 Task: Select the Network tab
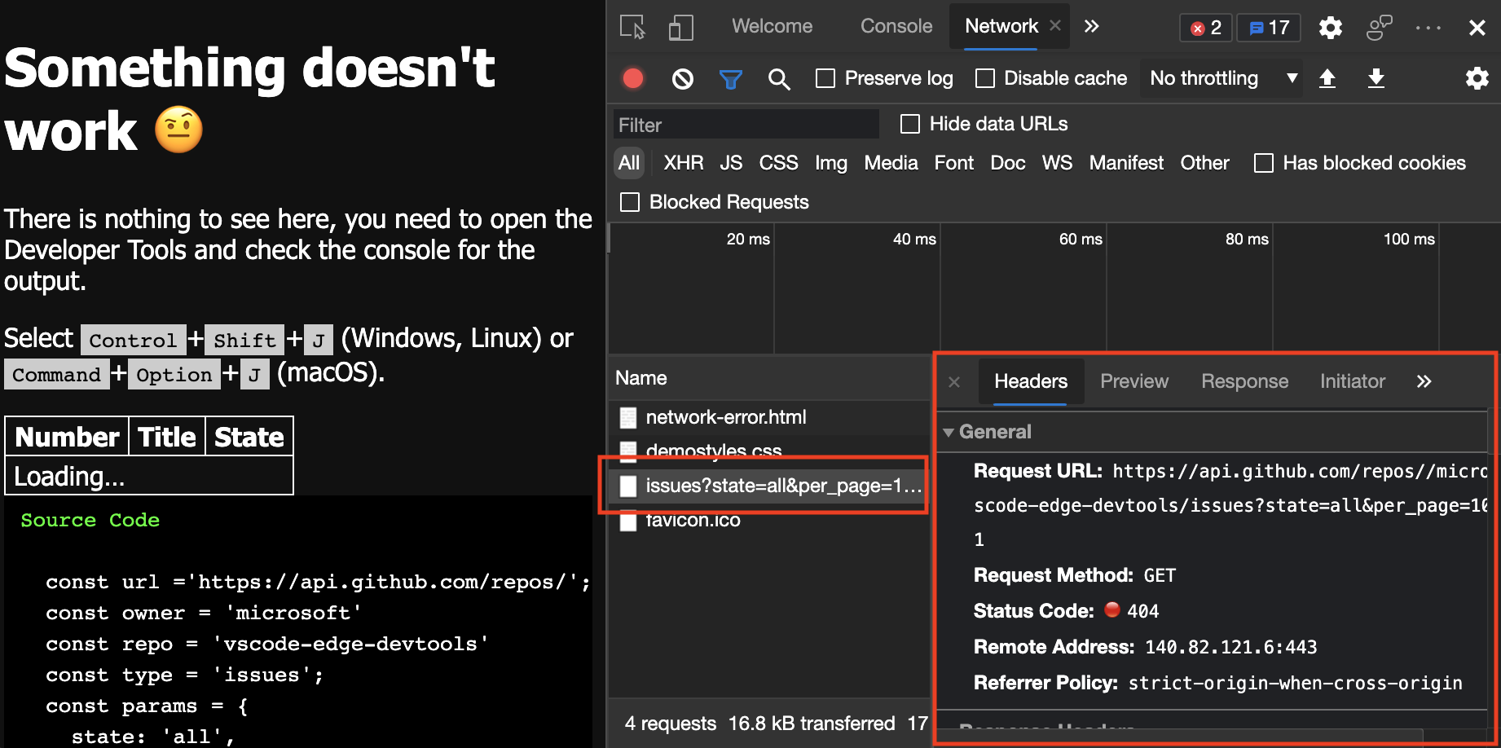coord(1001,26)
